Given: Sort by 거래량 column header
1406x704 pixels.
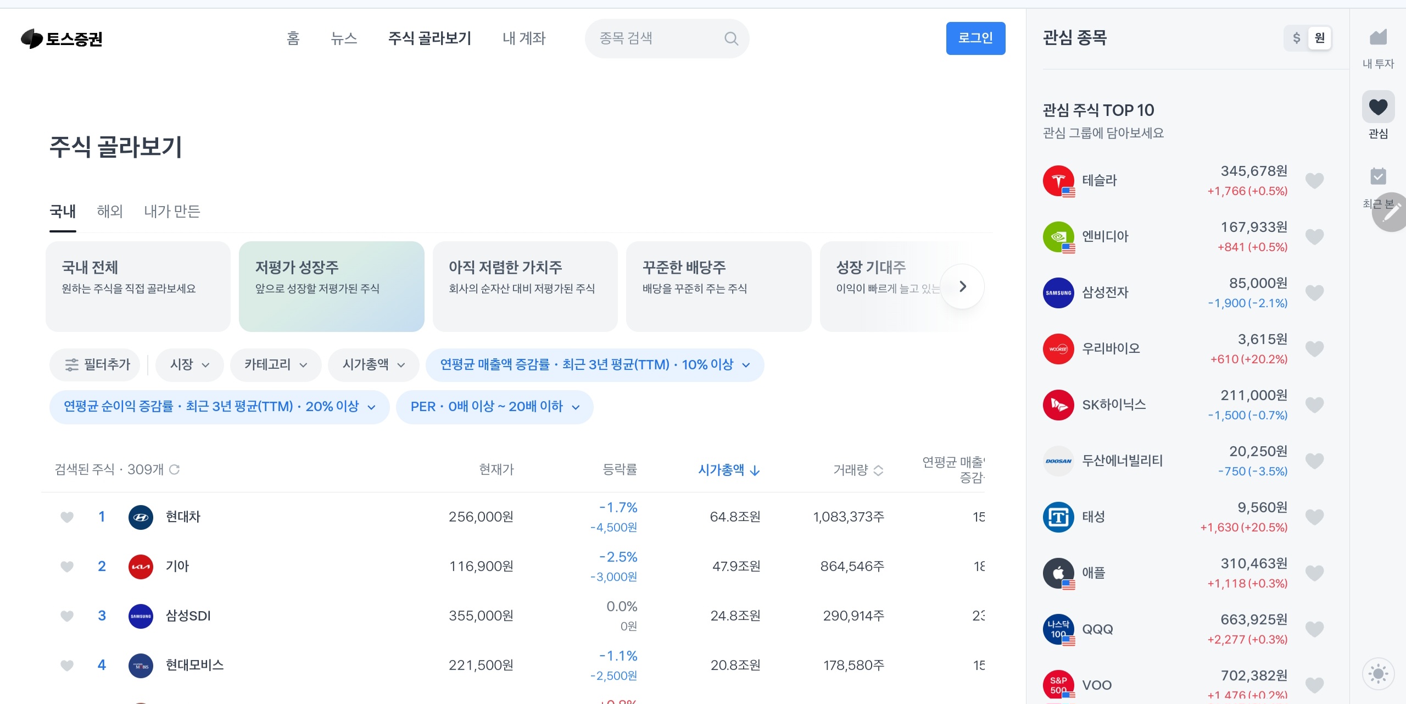Looking at the screenshot, I should coord(858,470).
